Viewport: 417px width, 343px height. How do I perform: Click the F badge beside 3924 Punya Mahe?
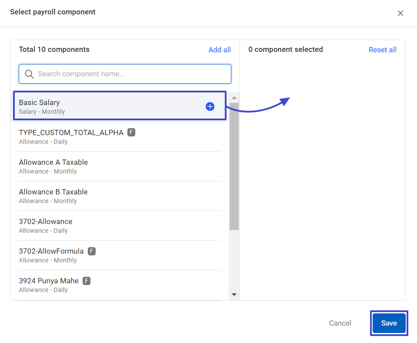(87, 281)
